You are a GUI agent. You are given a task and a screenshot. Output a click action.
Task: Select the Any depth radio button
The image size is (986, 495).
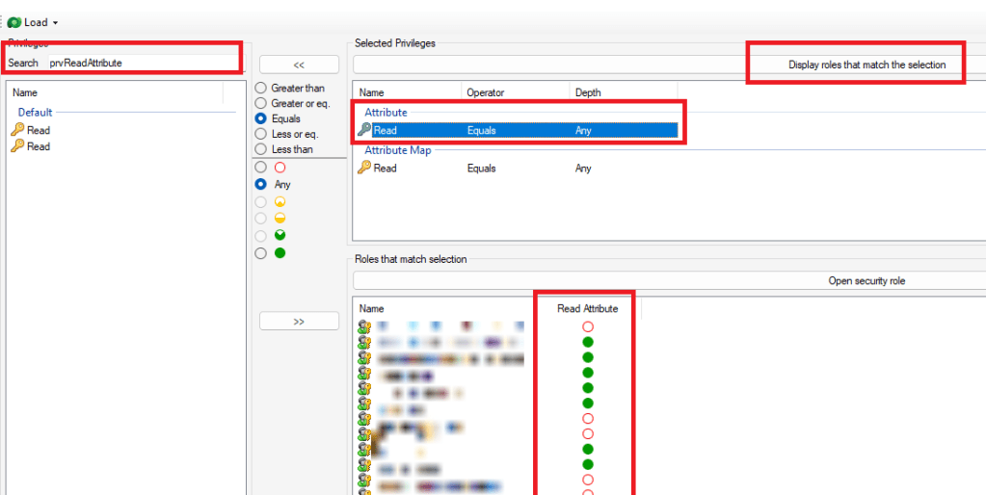(260, 184)
